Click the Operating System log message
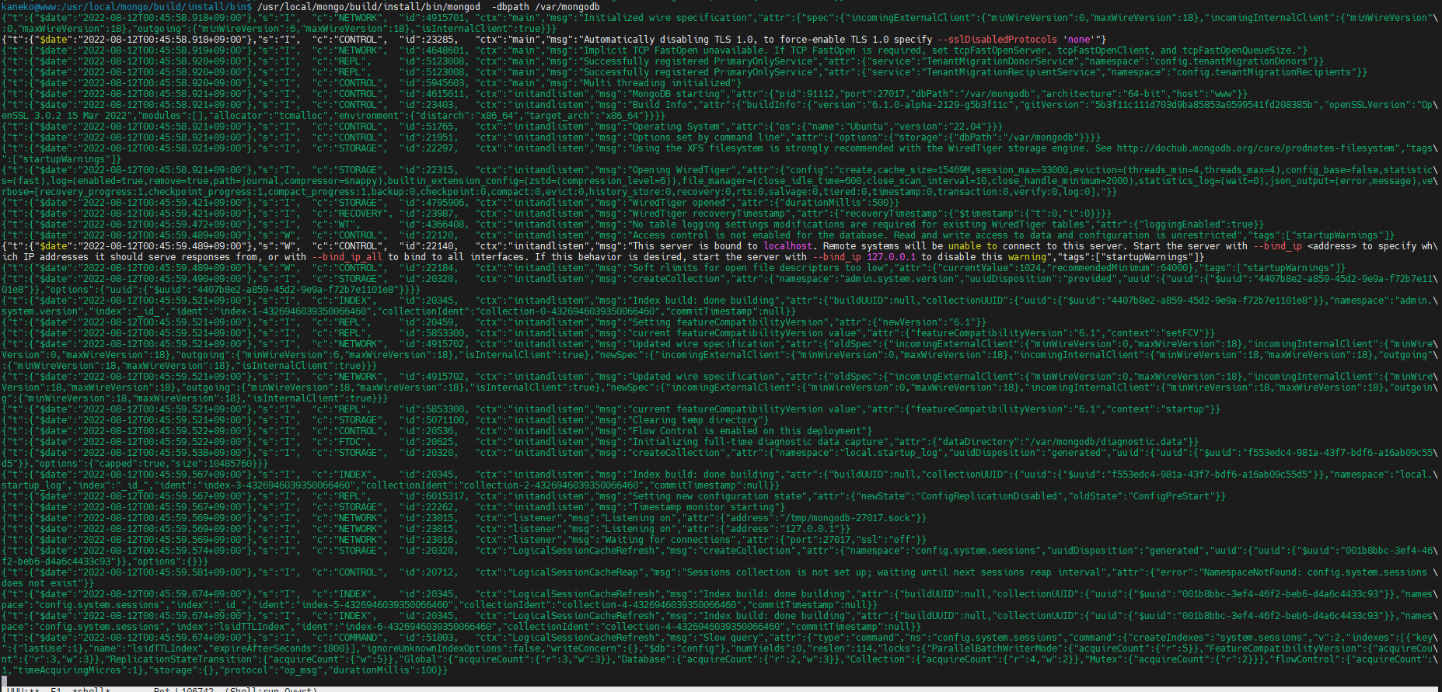This screenshot has height=692, width=1442. pyautogui.click(x=677, y=127)
